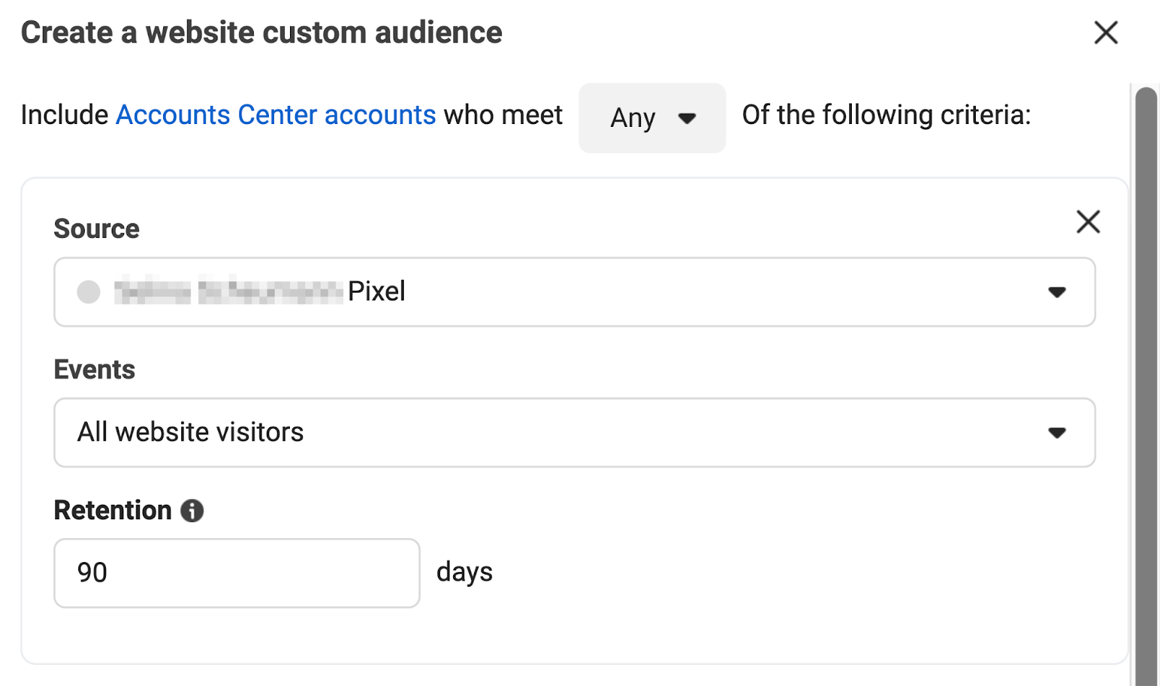This screenshot has width=1160, height=686.
Task: Open the All website visitors events dropdown
Action: pos(573,432)
